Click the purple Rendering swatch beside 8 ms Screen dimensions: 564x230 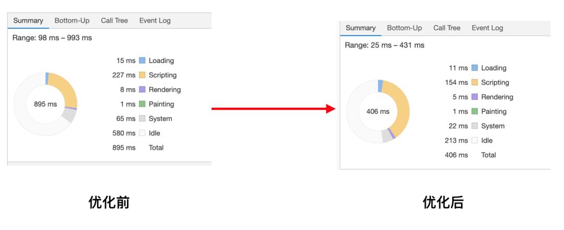click(x=142, y=89)
